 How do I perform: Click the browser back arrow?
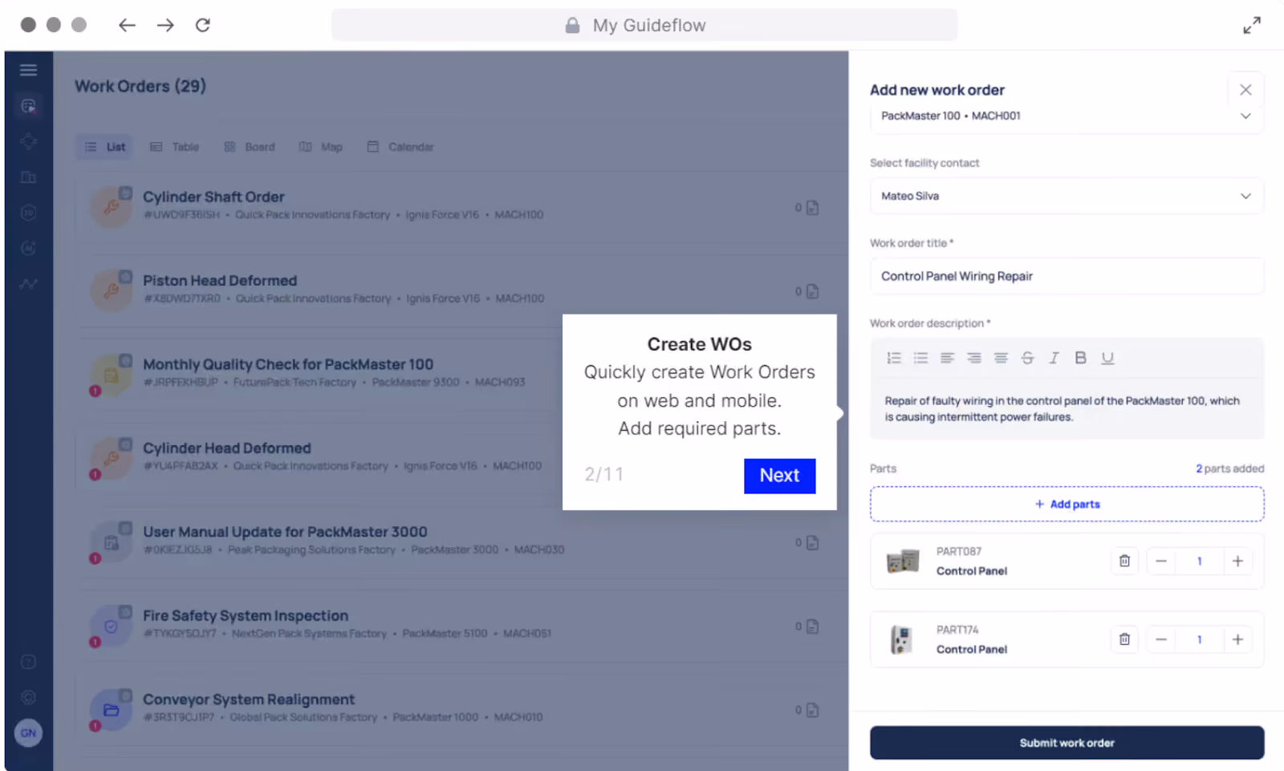pyautogui.click(x=127, y=25)
